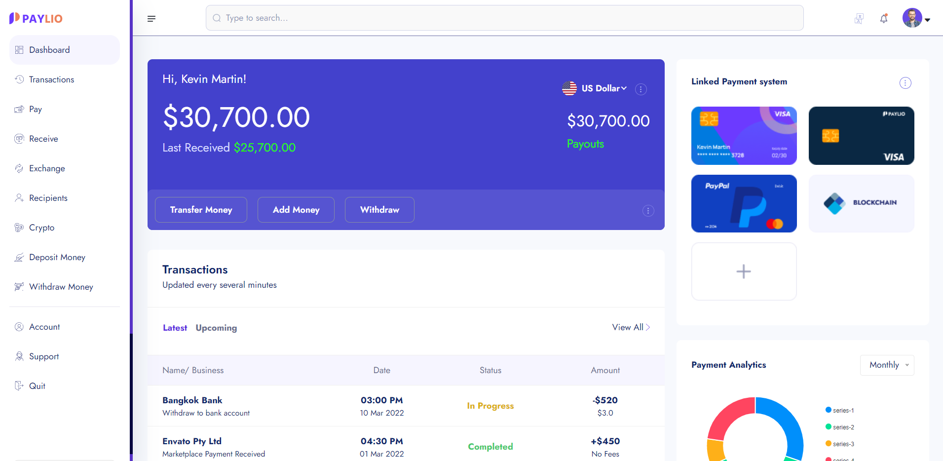
Task: Open Exchange menu label
Action: coord(47,168)
